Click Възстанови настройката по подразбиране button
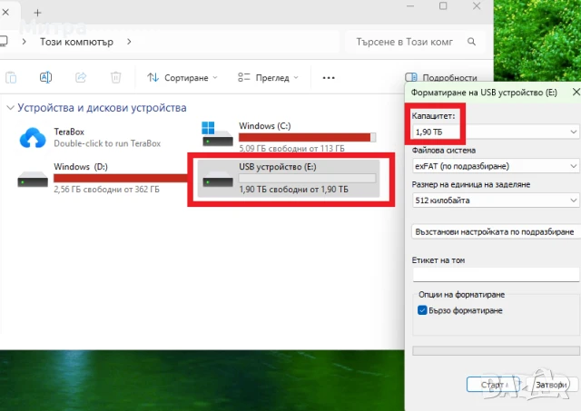 [495, 232]
